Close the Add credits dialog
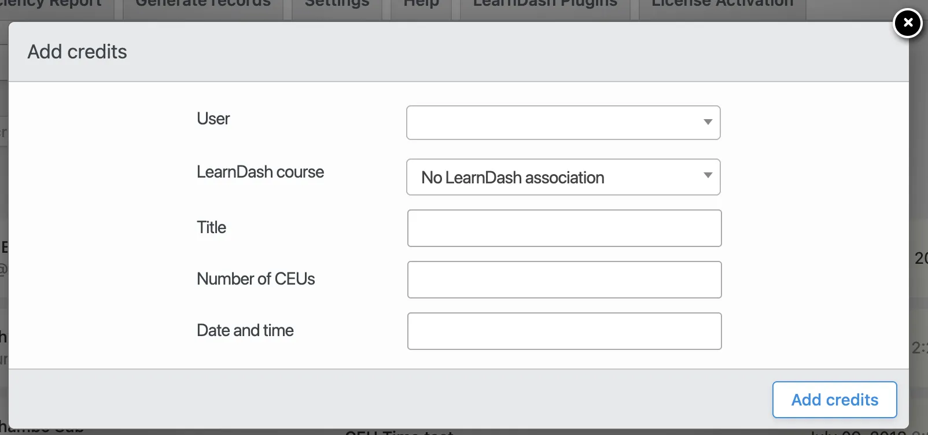Viewport: 928px width, 435px height. click(x=908, y=23)
